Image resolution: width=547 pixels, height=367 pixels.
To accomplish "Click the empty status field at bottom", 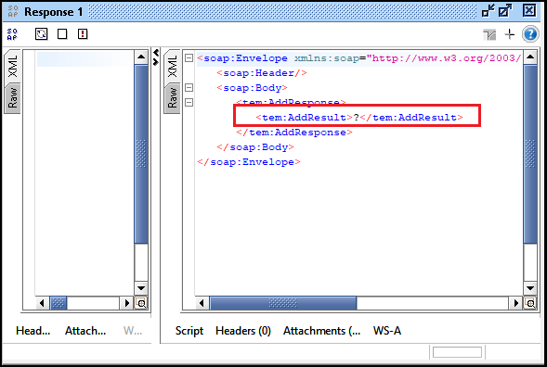I will (x=457, y=352).
